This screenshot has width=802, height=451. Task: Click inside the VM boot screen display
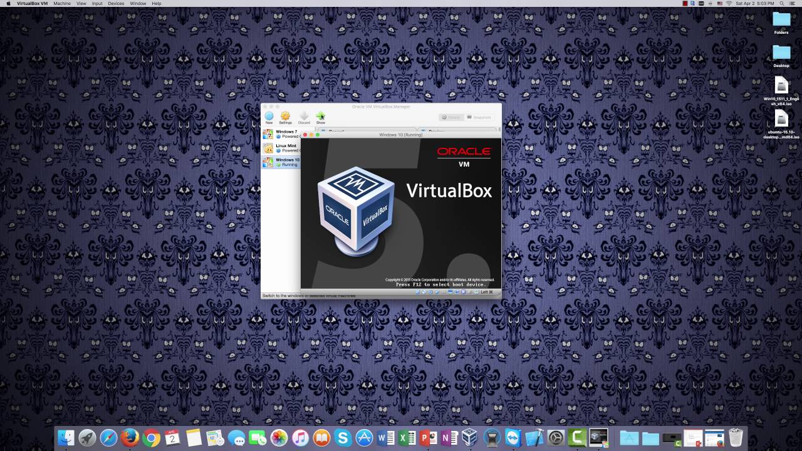(x=401, y=213)
